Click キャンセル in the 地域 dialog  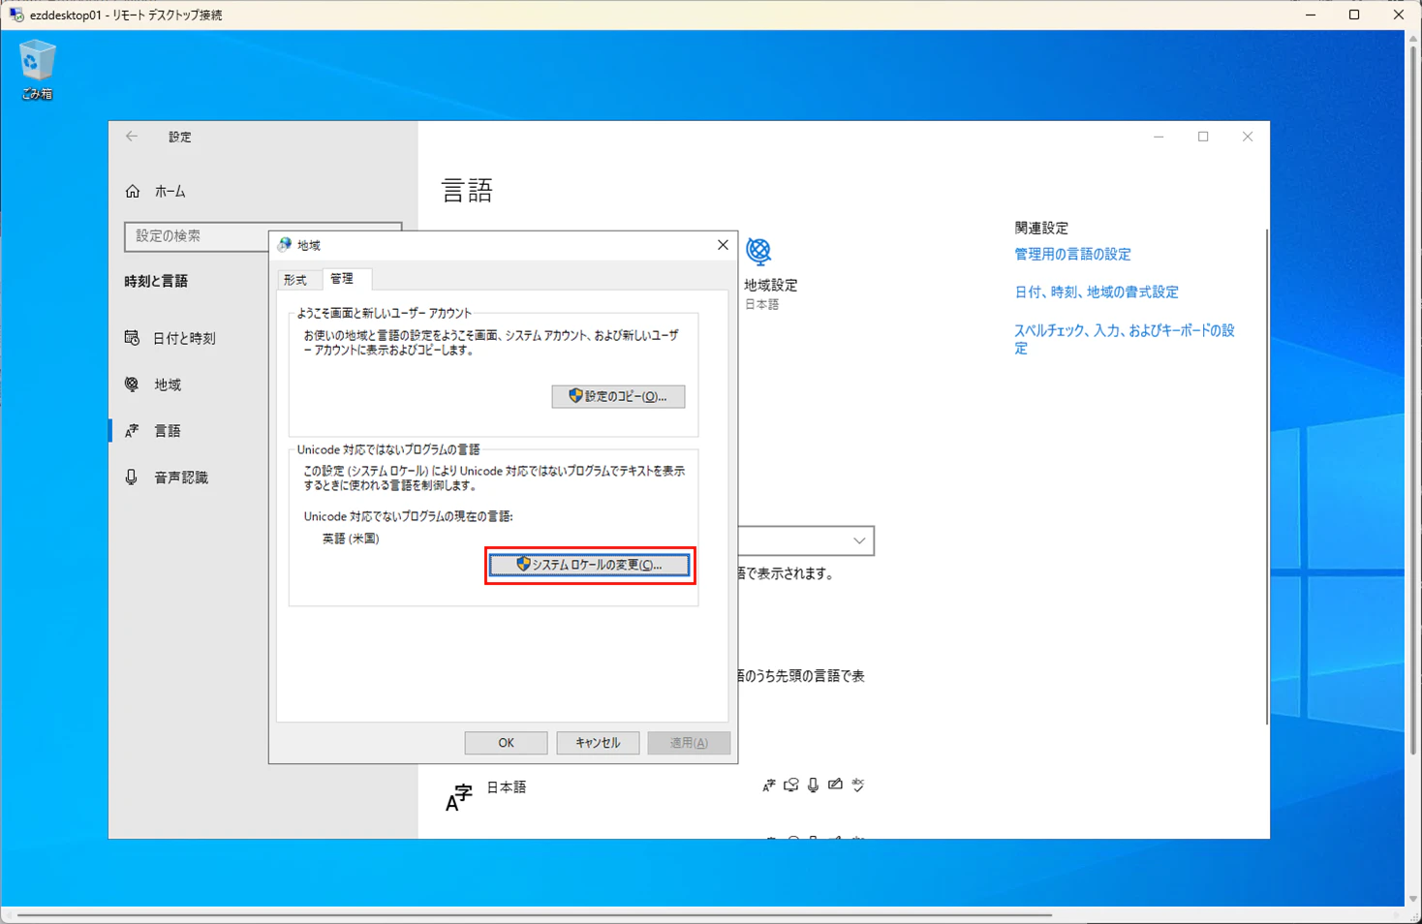pyautogui.click(x=598, y=743)
